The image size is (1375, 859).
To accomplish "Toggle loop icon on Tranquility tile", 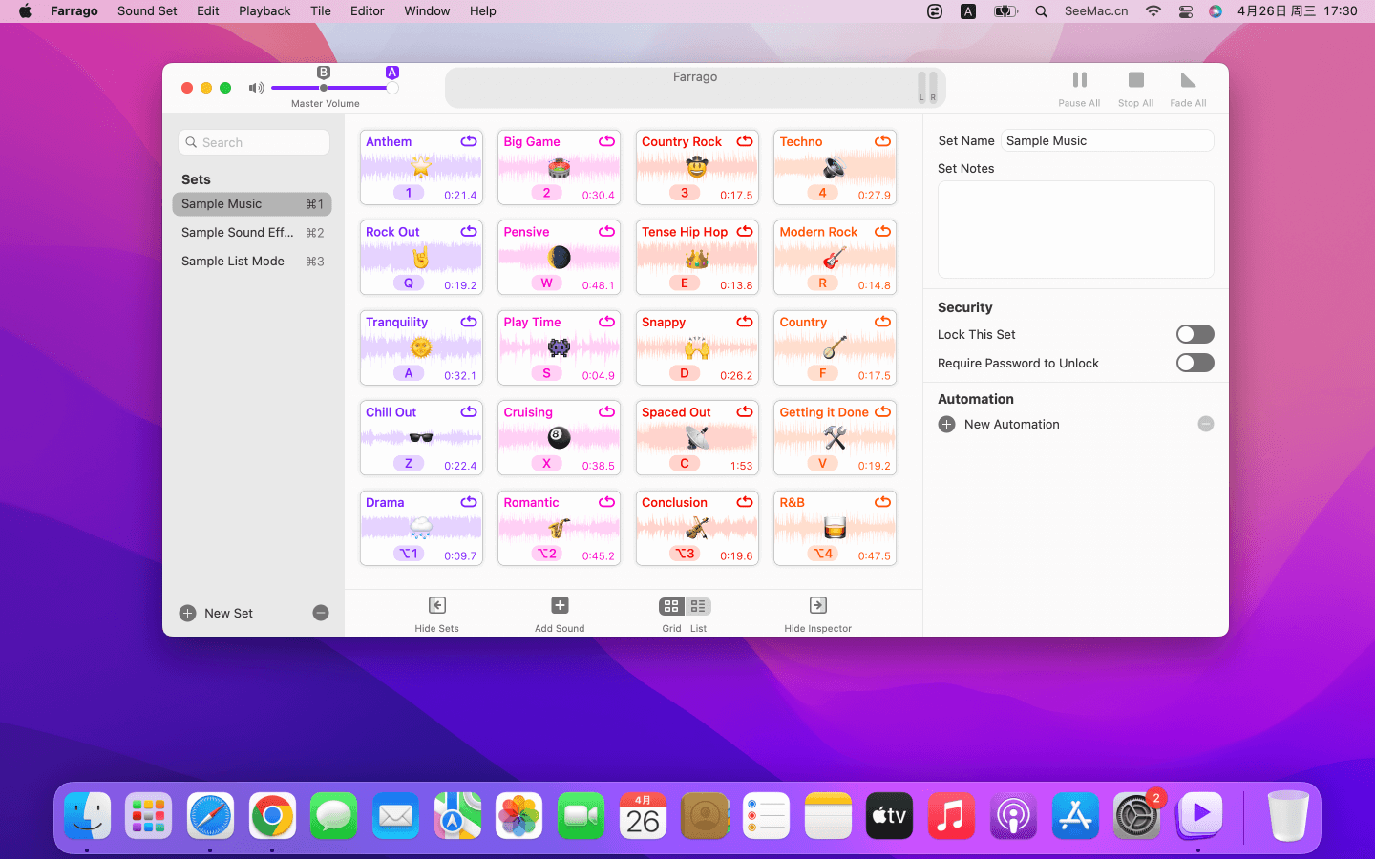I will 469,322.
